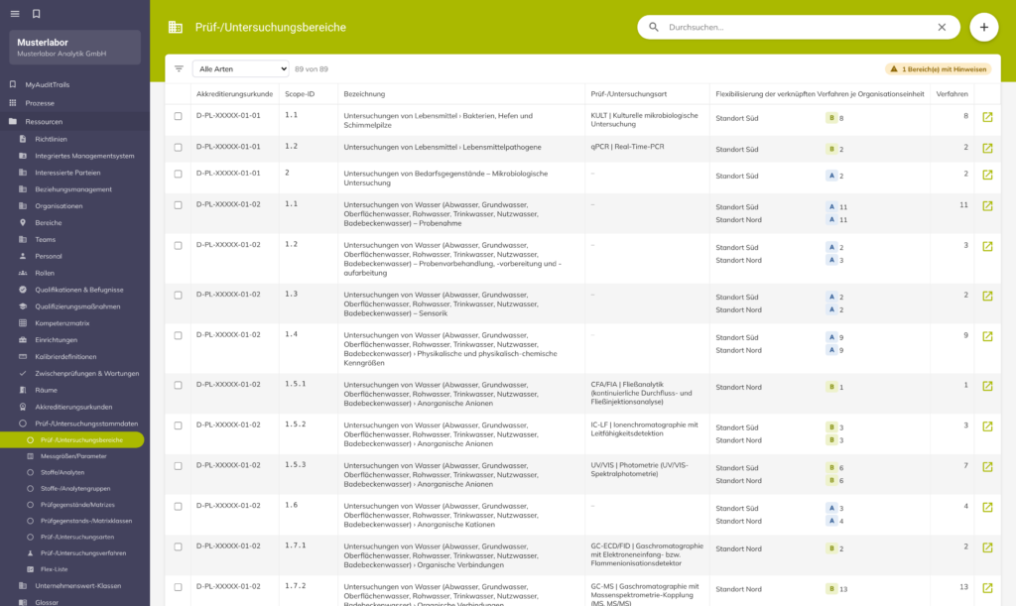1016x606 pixels.
Task: Click the 1 Bereich(e) mit Hinweisen warning badge
Action: tap(939, 69)
